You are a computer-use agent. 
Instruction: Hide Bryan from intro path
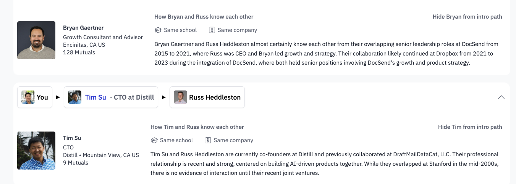point(467,17)
